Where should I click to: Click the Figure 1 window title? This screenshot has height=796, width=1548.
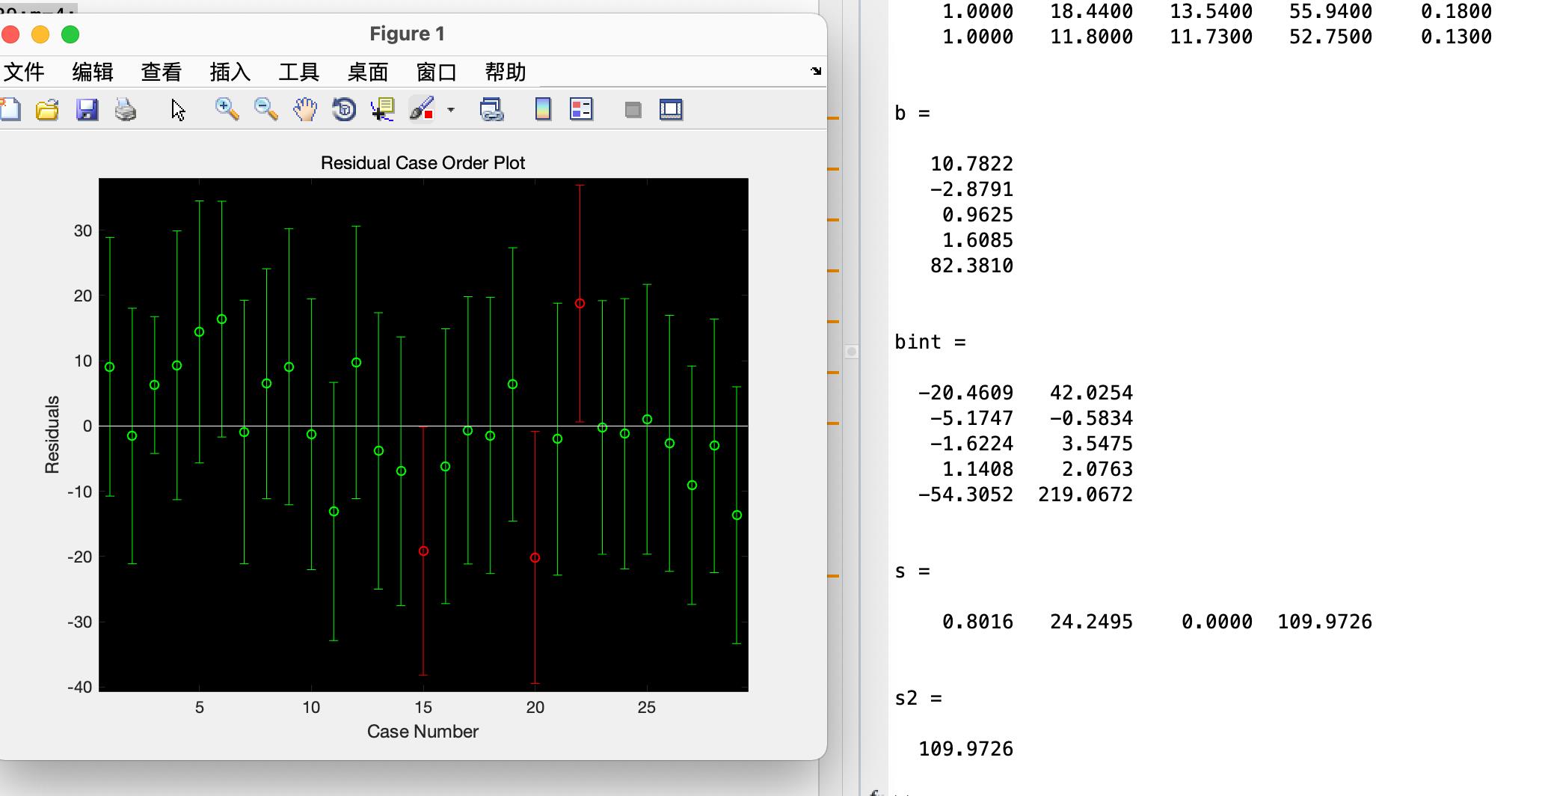tap(407, 34)
